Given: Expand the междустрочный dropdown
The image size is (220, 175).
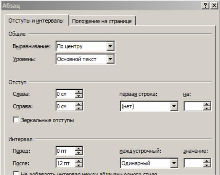Looking at the screenshot, I should pyautogui.click(x=174, y=163).
